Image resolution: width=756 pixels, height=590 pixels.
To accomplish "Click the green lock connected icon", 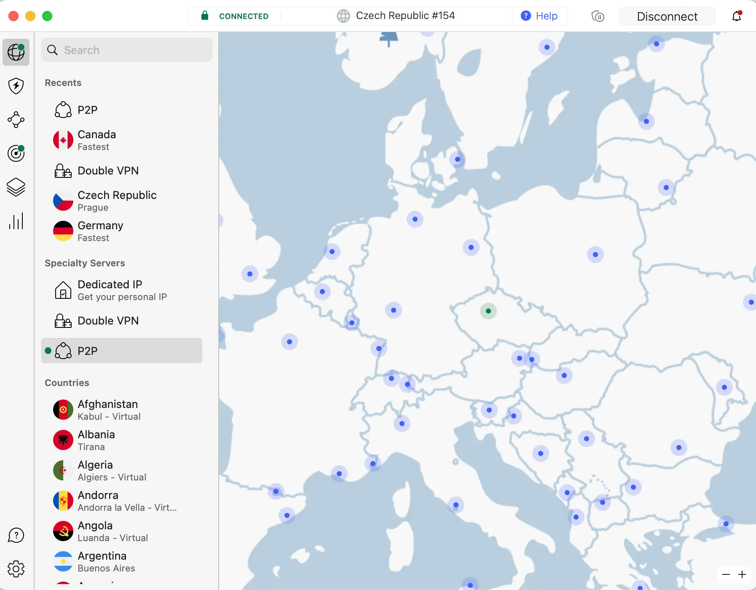I will [205, 16].
